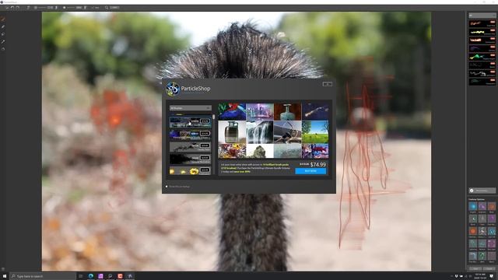Image resolution: width=498 pixels, height=280 pixels.
Task: Click the zoom percentage field
Action: pyautogui.click(x=114, y=7)
